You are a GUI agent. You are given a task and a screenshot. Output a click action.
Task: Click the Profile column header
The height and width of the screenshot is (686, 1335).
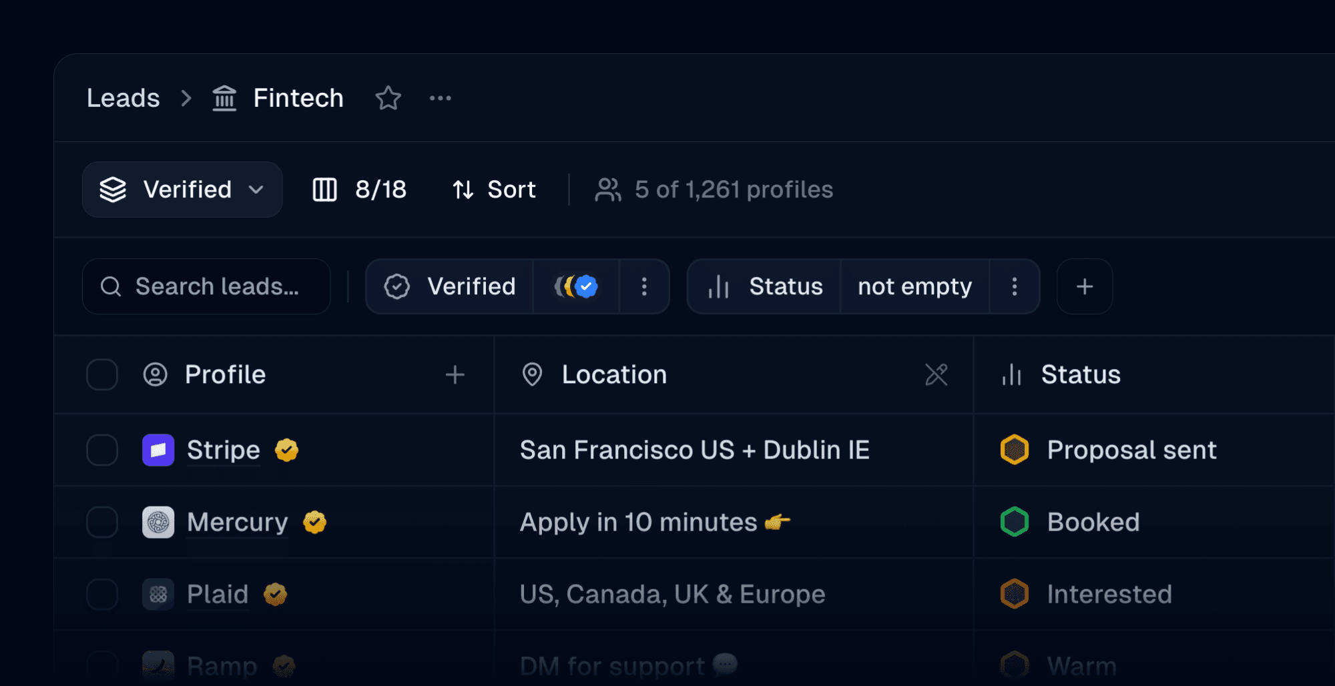pyautogui.click(x=226, y=374)
